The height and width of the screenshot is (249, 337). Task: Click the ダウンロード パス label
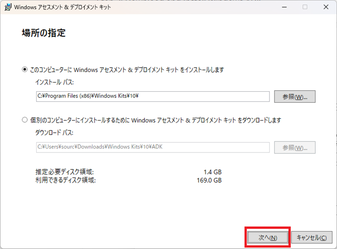click(54, 133)
